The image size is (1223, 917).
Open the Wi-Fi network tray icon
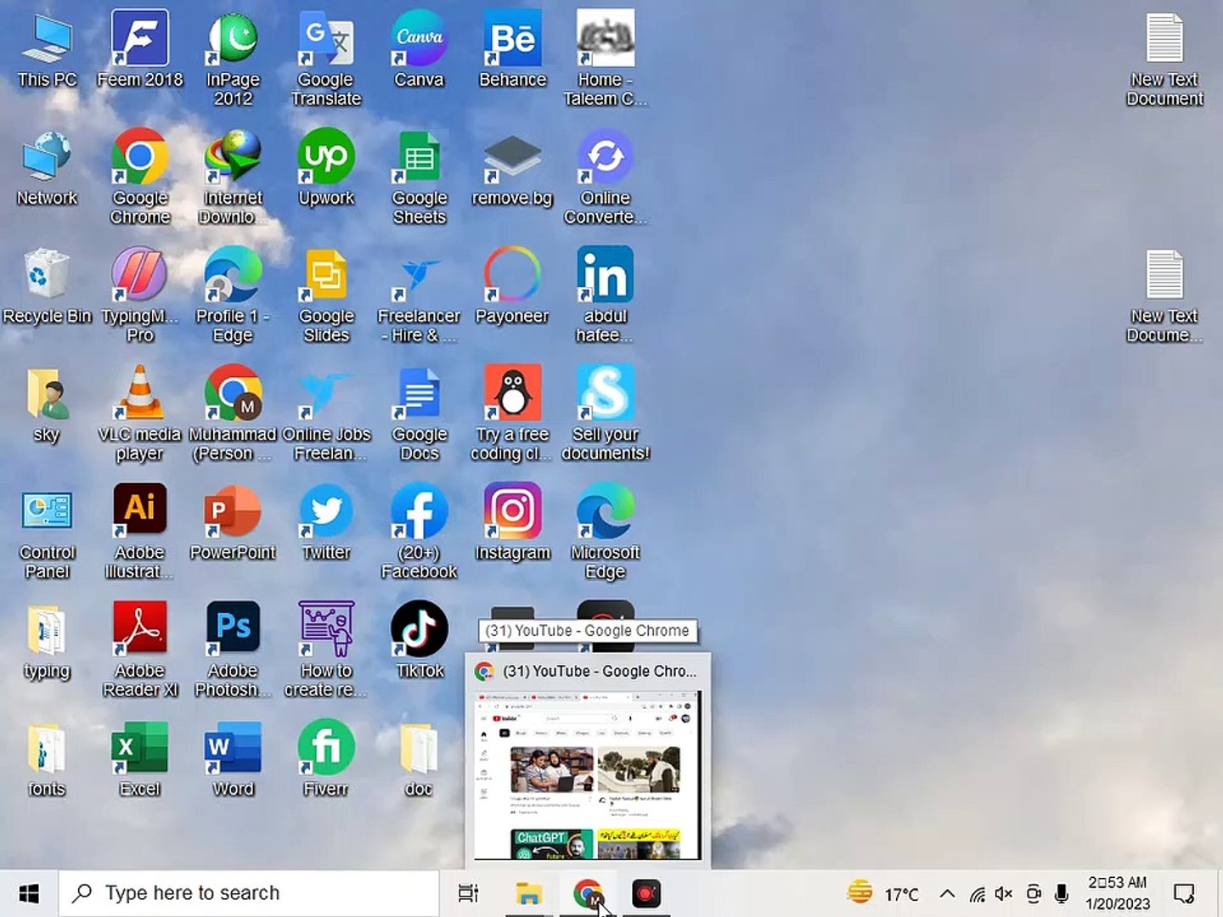pyautogui.click(x=978, y=893)
